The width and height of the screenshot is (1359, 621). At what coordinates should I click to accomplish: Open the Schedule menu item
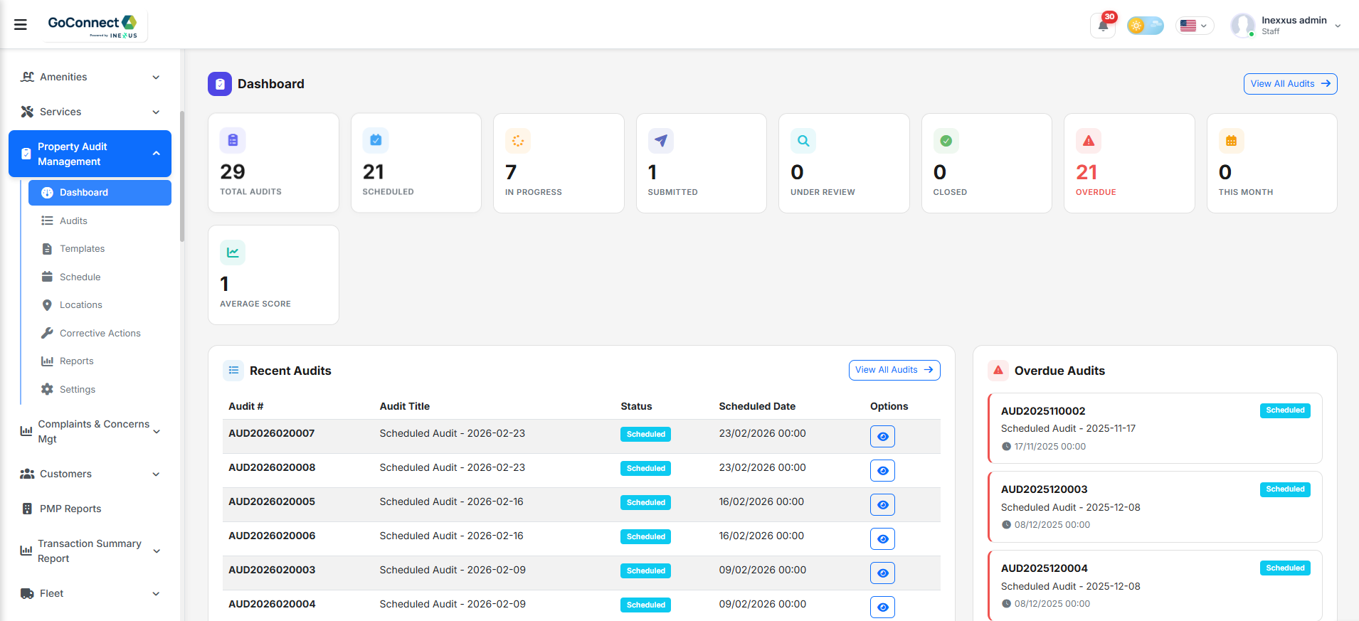coord(100,277)
